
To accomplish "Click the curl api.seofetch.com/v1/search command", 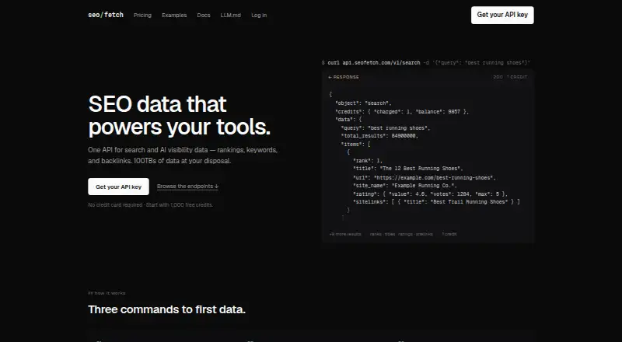I will point(426,63).
